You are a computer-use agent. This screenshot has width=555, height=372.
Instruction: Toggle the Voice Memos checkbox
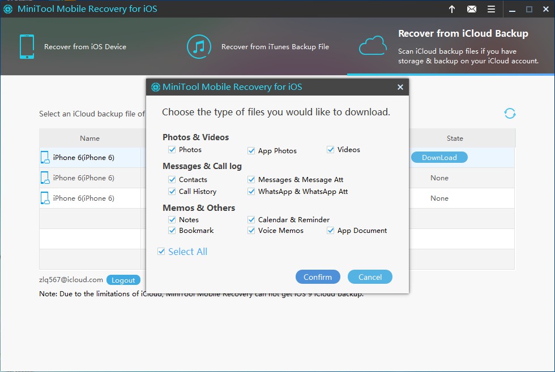251,231
